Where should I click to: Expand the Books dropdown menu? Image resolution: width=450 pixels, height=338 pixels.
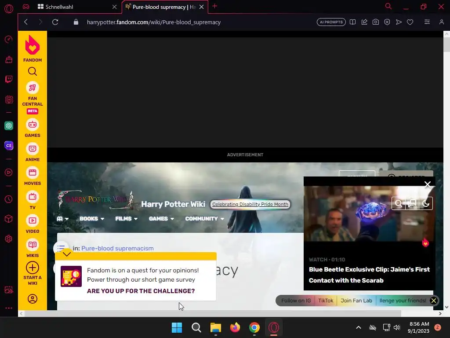[92, 219]
